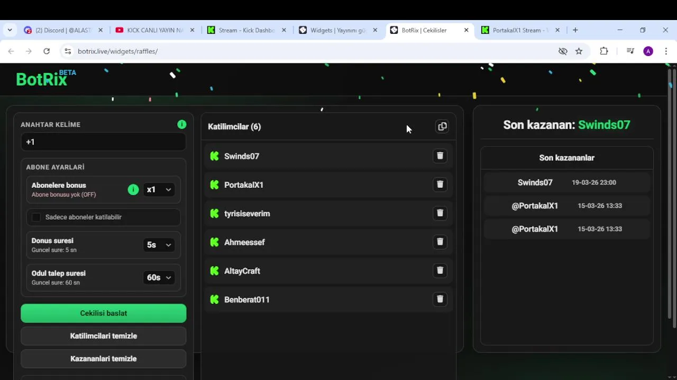The width and height of the screenshot is (677, 380).
Task: Select AltayCraft participant name
Action: pyautogui.click(x=242, y=271)
